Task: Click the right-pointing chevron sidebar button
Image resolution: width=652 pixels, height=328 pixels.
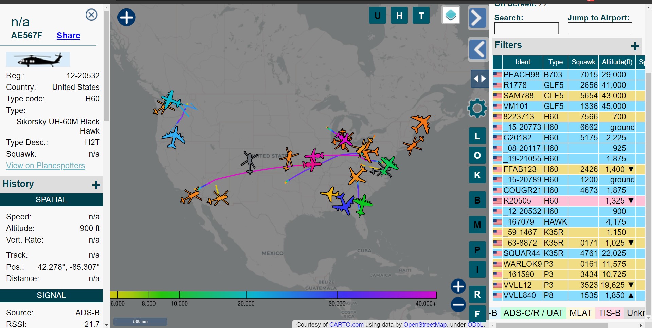Action: point(478,18)
